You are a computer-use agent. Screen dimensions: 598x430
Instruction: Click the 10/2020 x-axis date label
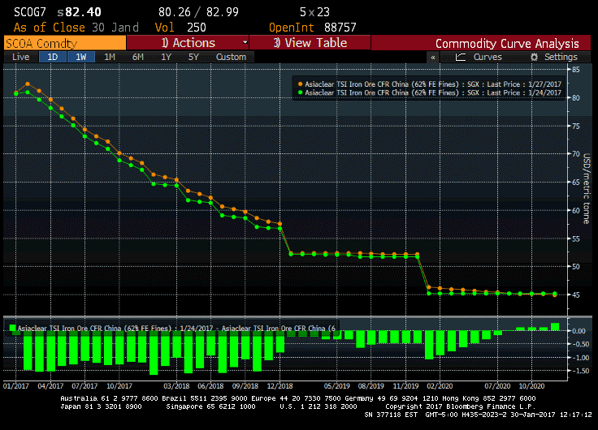[531, 386]
